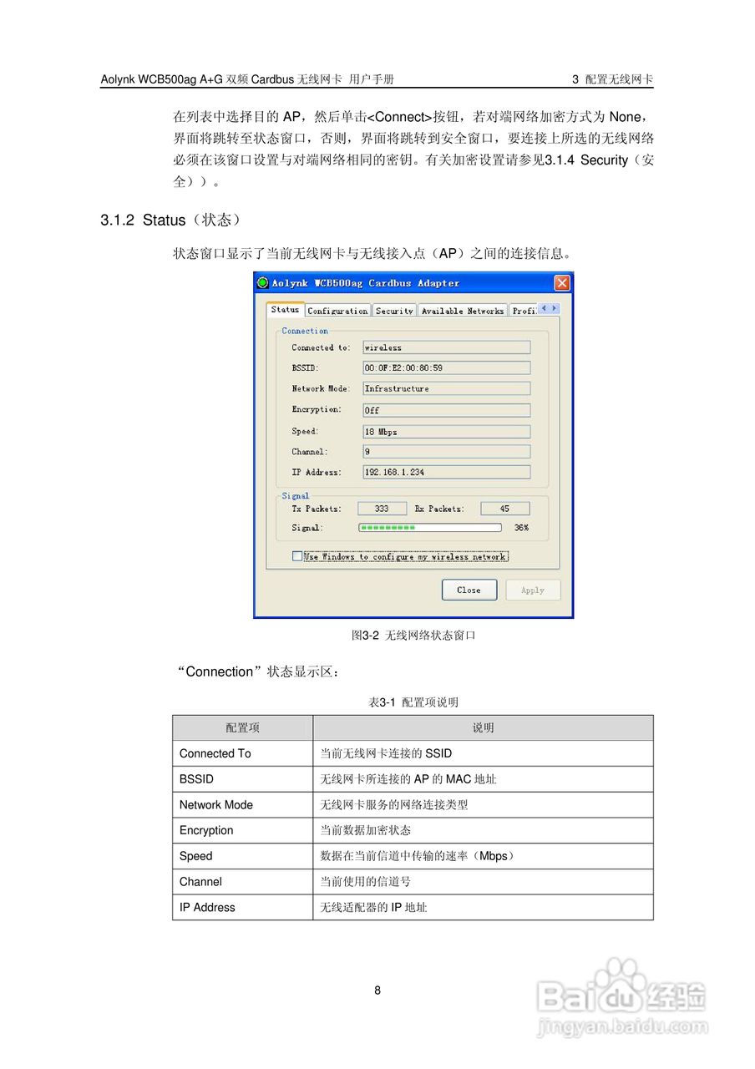This screenshot has width=755, height=1069.
Task: Switch to the Status tab
Action: click(286, 310)
